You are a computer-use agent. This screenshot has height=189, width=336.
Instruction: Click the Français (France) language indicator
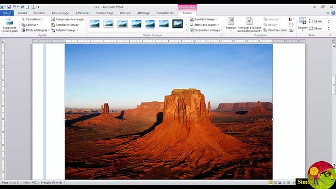click(x=52, y=183)
